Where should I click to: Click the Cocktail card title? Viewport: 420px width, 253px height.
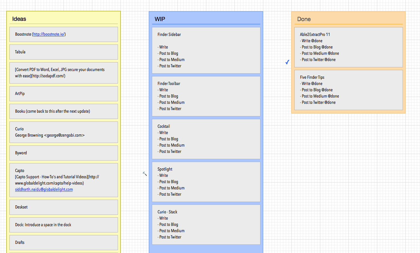click(x=164, y=126)
